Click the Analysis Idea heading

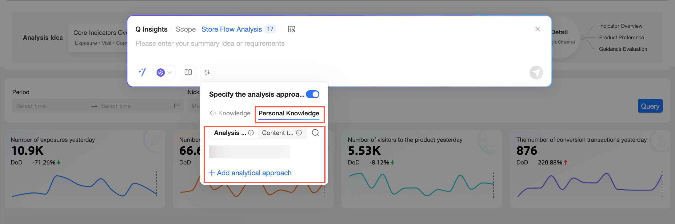tap(43, 38)
